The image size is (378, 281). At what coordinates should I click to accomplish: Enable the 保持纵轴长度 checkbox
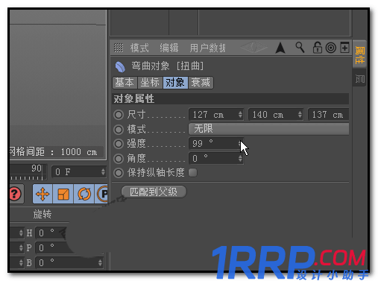(x=192, y=172)
